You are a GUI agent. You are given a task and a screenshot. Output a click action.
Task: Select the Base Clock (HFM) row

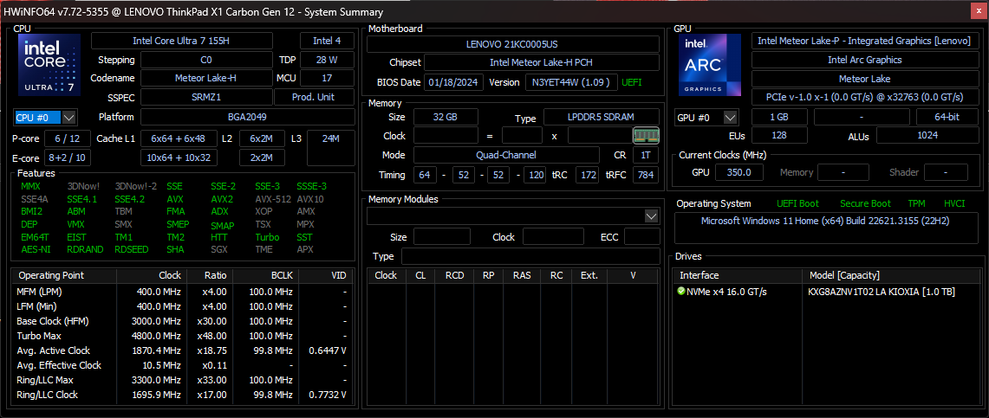click(x=182, y=321)
